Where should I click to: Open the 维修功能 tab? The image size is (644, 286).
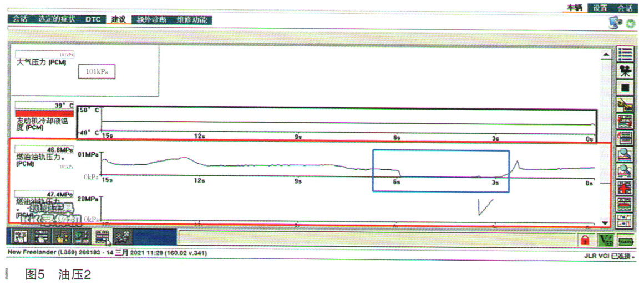point(192,19)
